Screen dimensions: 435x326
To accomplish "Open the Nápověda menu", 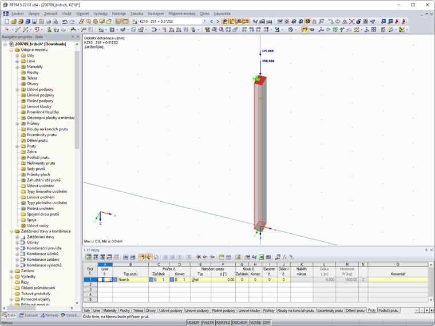I will 222,14.
